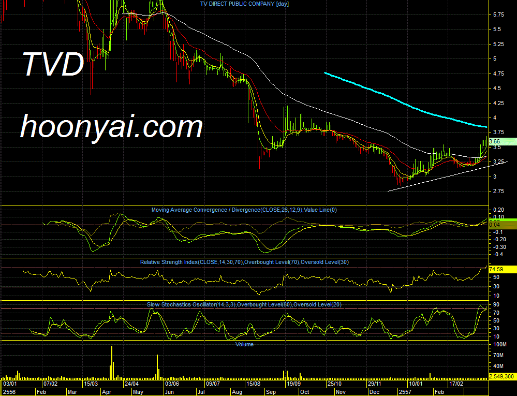This screenshot has width=517, height=396.
Task: Click the Apr month label
Action: pos(107,392)
